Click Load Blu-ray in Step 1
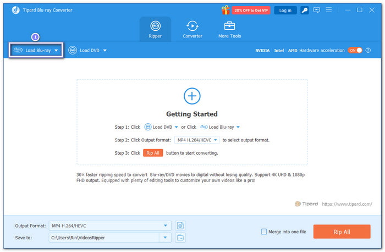 (x=217, y=127)
